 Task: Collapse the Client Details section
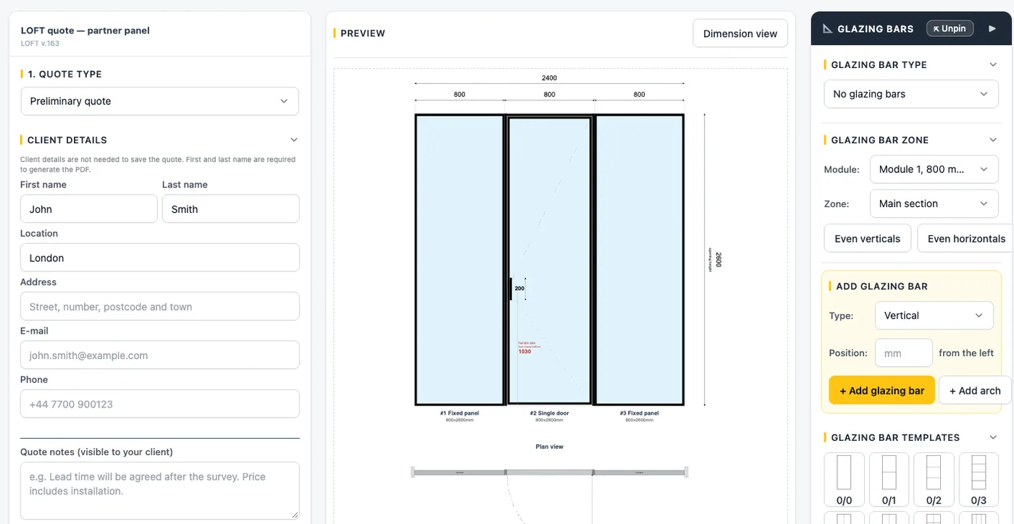coord(293,140)
